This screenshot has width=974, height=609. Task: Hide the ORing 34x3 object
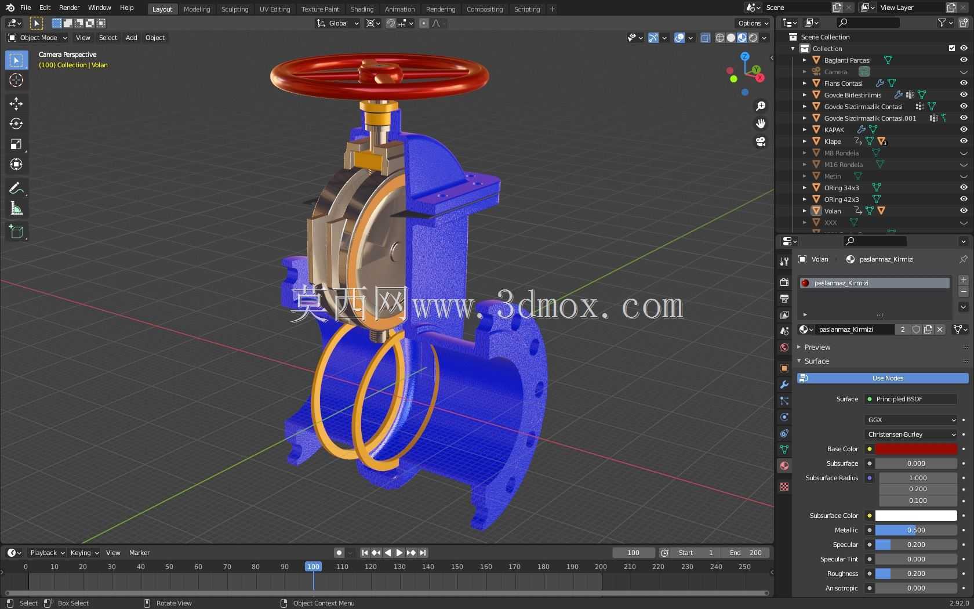964,187
